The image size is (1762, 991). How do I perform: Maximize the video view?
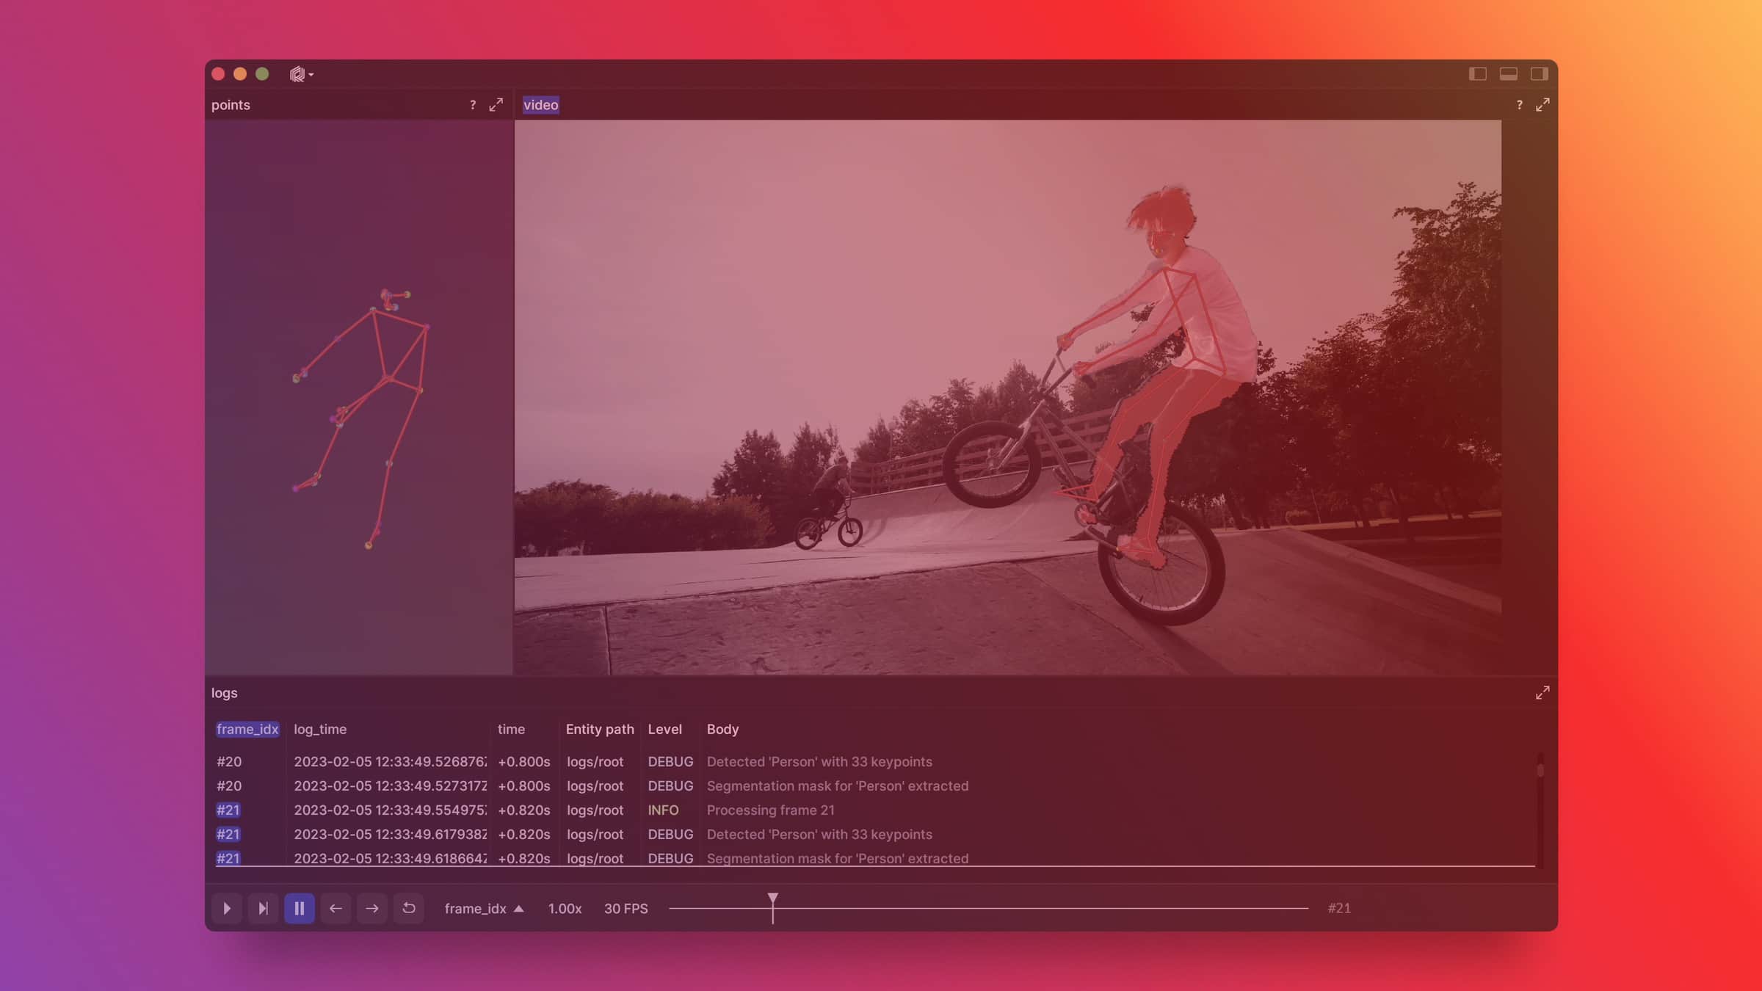[1542, 105]
